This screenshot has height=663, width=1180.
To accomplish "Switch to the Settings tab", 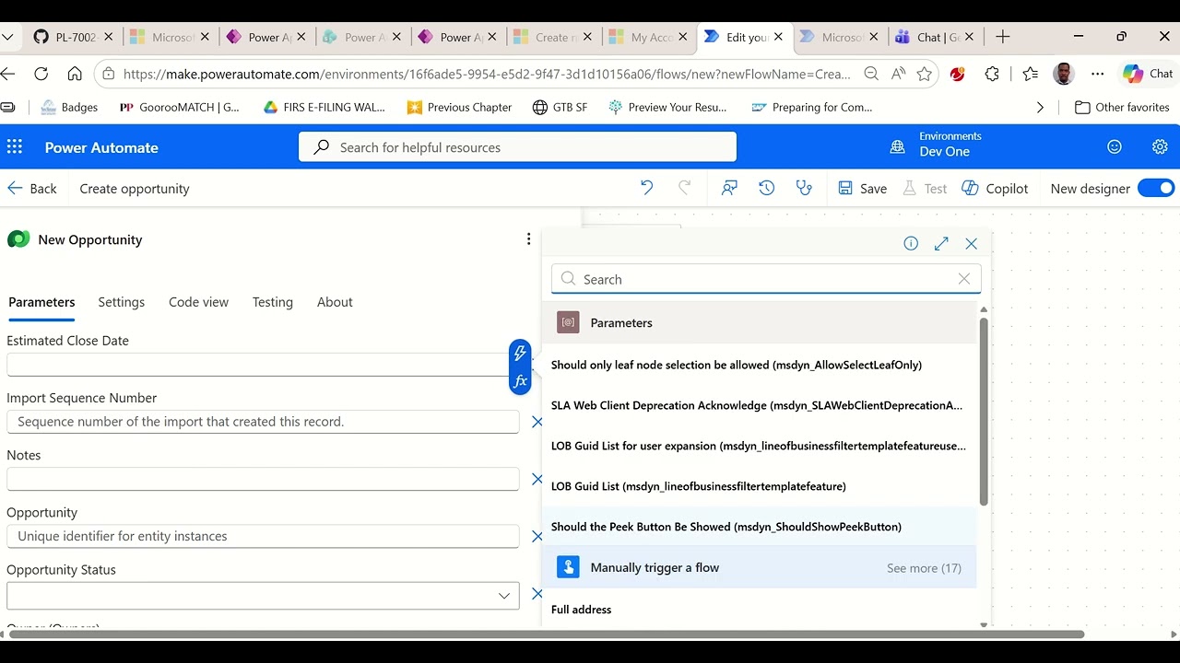I will tap(122, 302).
